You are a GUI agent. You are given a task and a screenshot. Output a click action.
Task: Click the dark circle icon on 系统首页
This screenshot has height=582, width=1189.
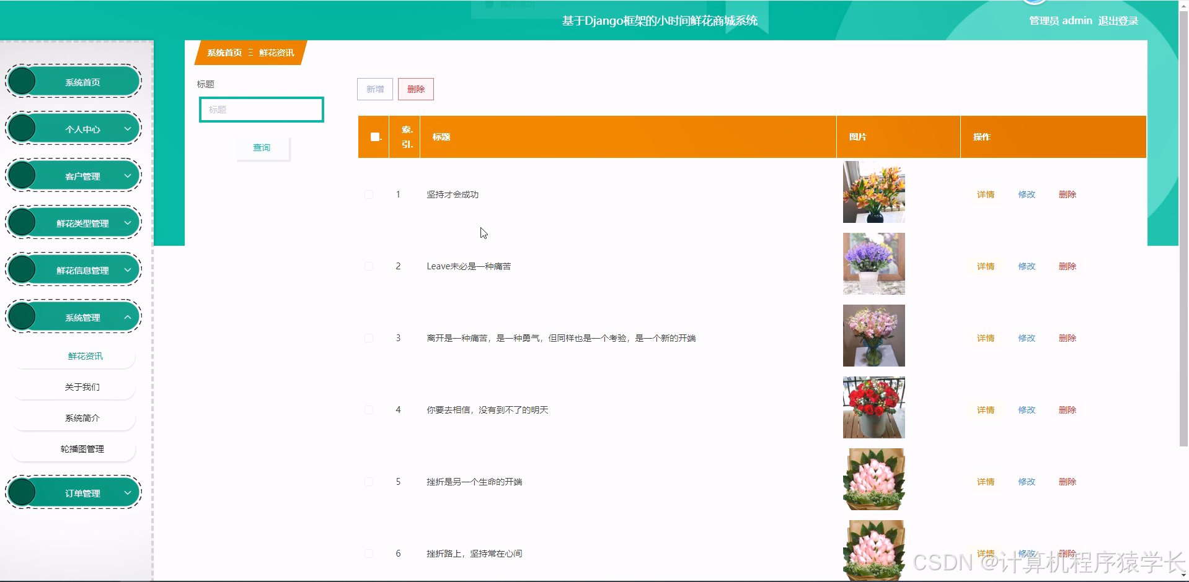coord(22,81)
